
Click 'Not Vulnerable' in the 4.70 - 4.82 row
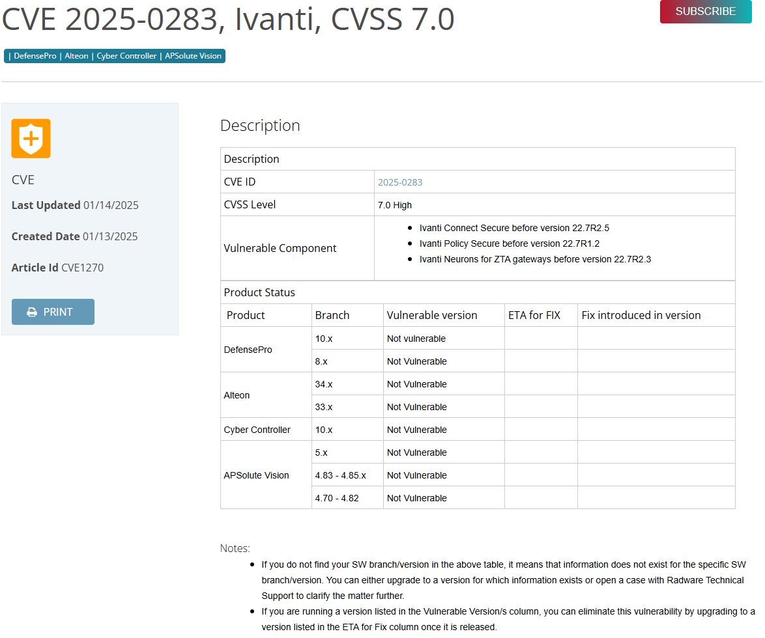click(x=416, y=498)
